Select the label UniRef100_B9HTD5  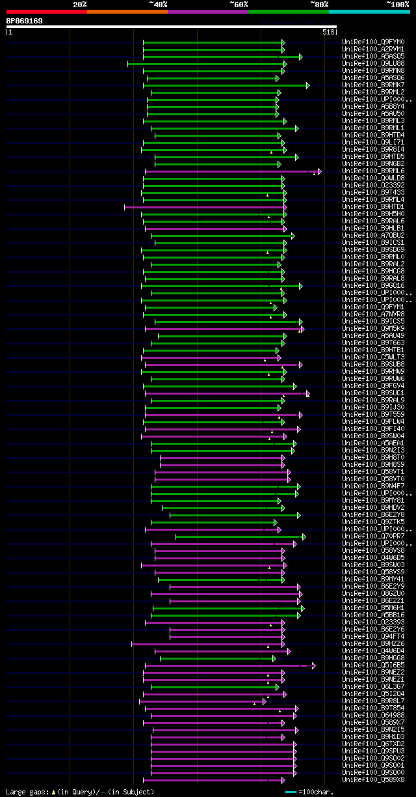coord(373,156)
